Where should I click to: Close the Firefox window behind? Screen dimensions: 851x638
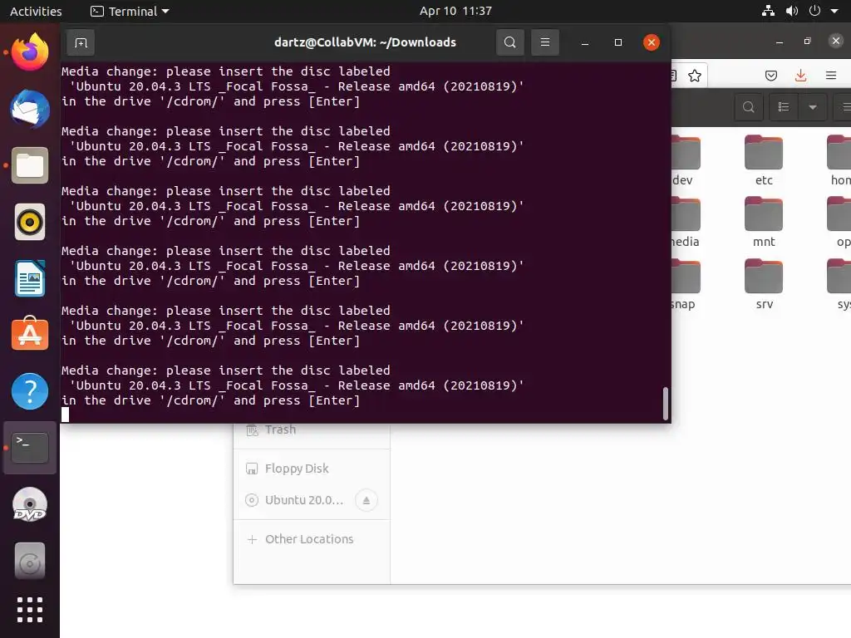[836, 41]
